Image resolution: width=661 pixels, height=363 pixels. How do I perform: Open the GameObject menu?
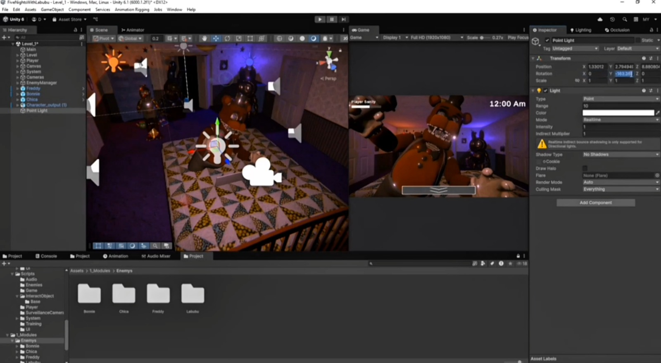click(52, 10)
